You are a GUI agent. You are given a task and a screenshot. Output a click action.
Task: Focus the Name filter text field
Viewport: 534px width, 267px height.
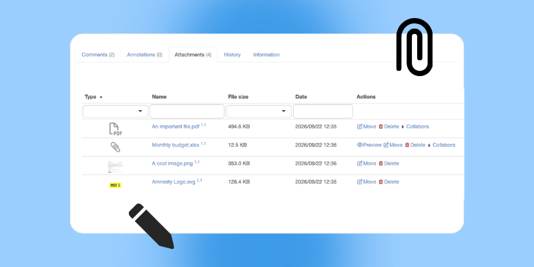(x=187, y=111)
